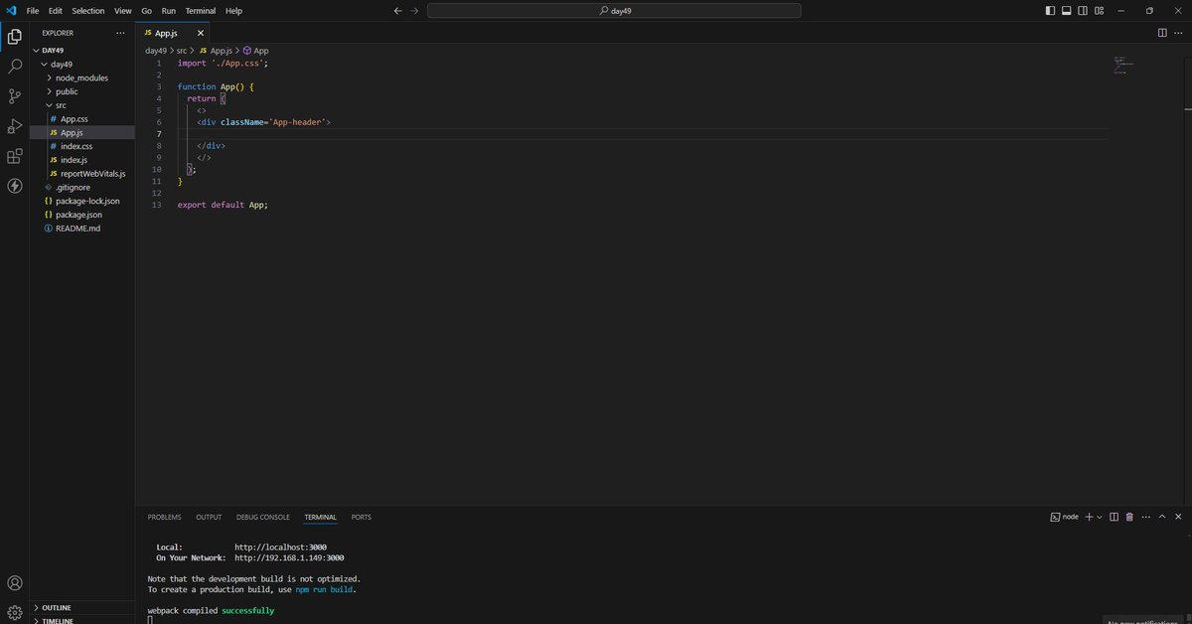Viewport: 1192px width, 624px height.
Task: Open reportWebVitals.js in the file tree
Action: (82, 173)
